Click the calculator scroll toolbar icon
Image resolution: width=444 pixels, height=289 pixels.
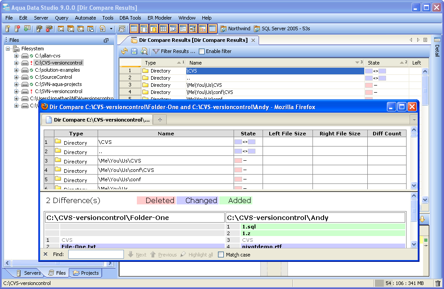click(x=122, y=28)
